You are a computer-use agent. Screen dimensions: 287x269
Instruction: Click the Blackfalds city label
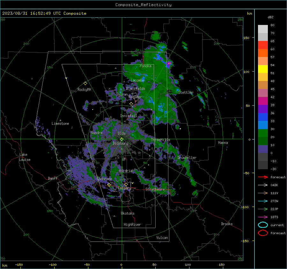136,89
